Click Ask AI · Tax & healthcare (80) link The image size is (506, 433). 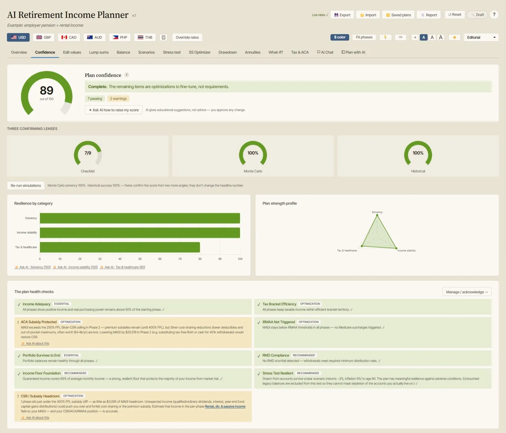click(123, 267)
